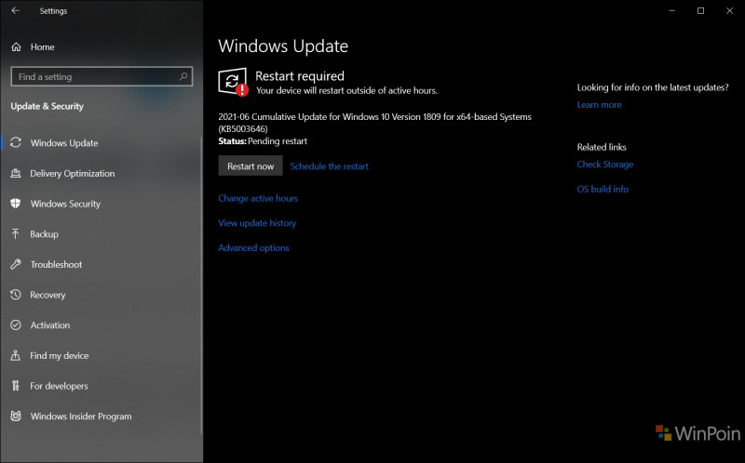
Task: Open Check Storage link
Action: pyautogui.click(x=604, y=165)
